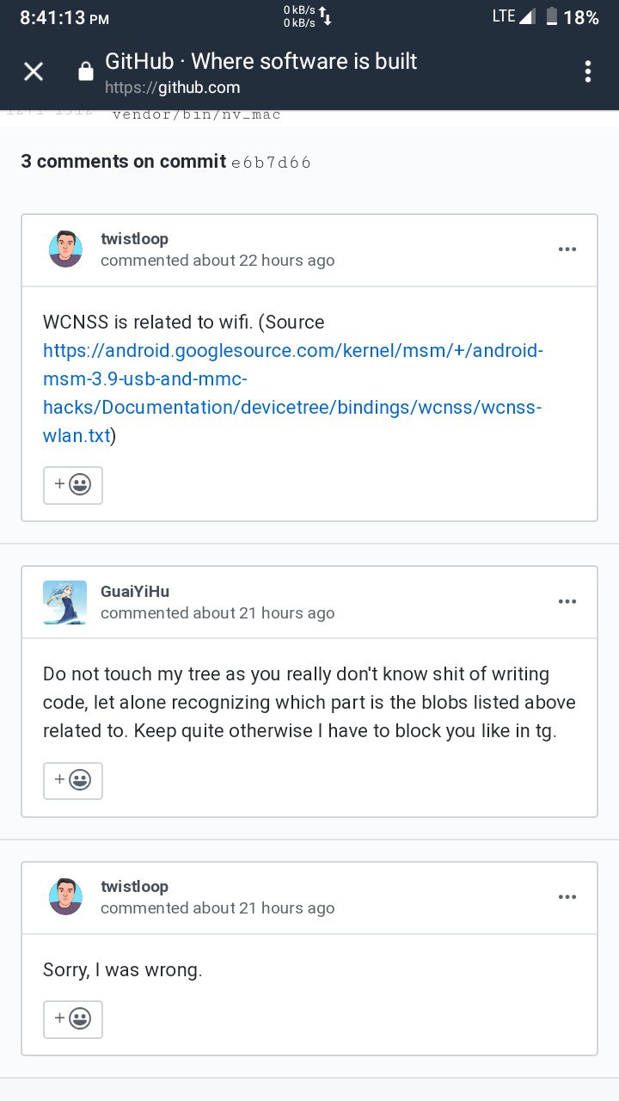Open the browser three-dot overflow menu
The image size is (619, 1101).
(588, 71)
